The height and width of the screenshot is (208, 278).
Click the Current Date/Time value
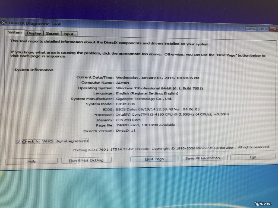(x=158, y=78)
